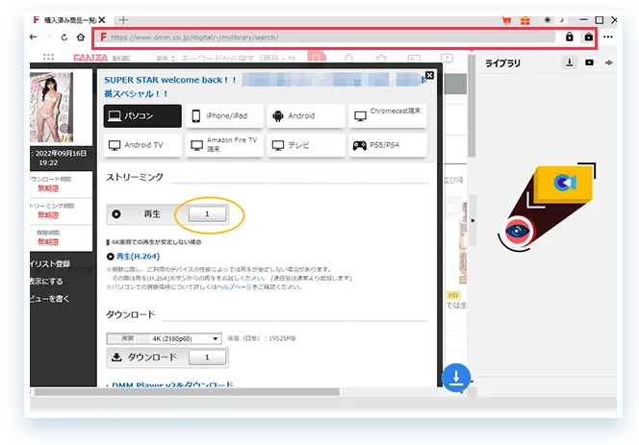Click part 1 button next to 再生
The width and height of the screenshot is (639, 445).
pyautogui.click(x=207, y=214)
